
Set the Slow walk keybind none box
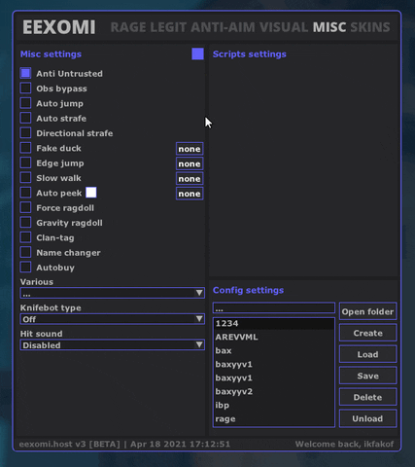coord(190,179)
